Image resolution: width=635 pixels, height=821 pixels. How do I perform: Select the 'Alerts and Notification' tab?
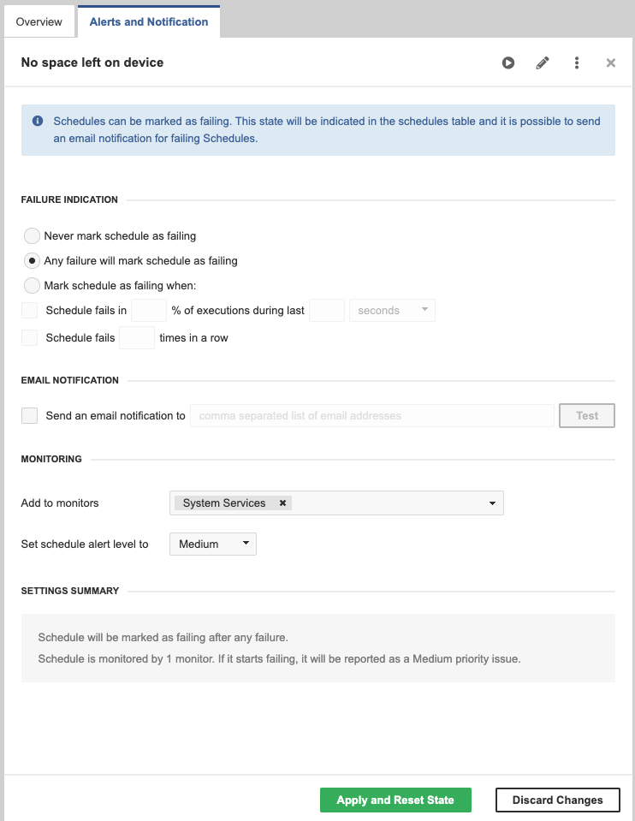pyautogui.click(x=148, y=21)
